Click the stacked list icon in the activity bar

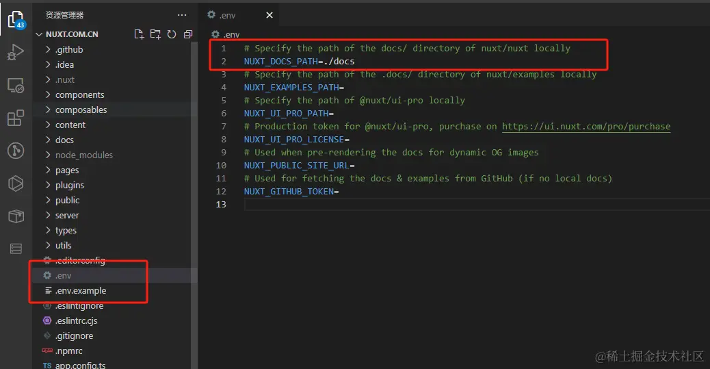[x=16, y=249]
